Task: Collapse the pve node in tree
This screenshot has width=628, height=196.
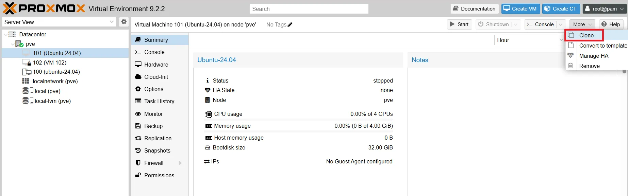Action: pos(12,44)
